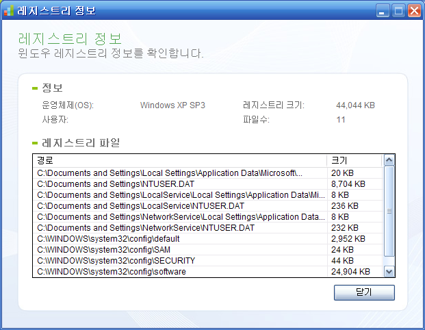The width and height of the screenshot is (425, 330).
Task: Click the 사용자: label
Action: (55, 120)
